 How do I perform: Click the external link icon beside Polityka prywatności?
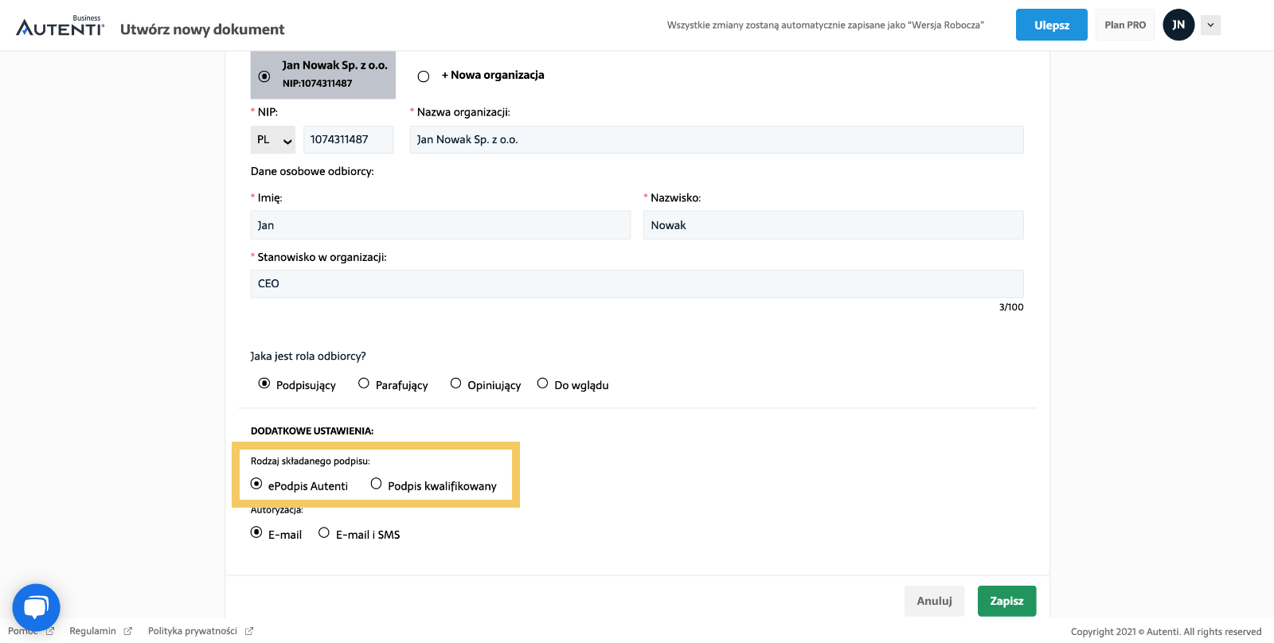[249, 631]
